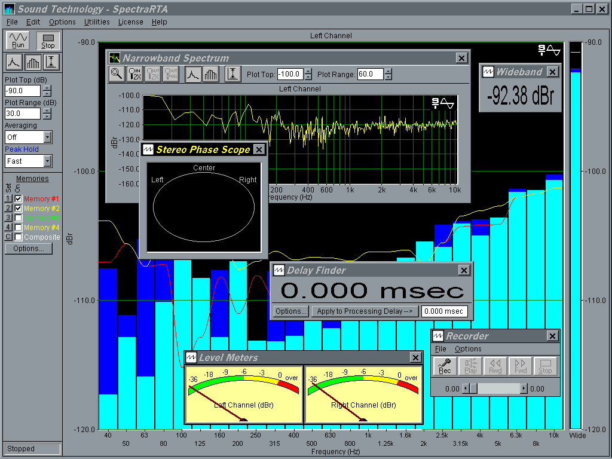612x459 pixels.
Task: Click Set button 1 for Memory #1
Action: click(x=8, y=198)
